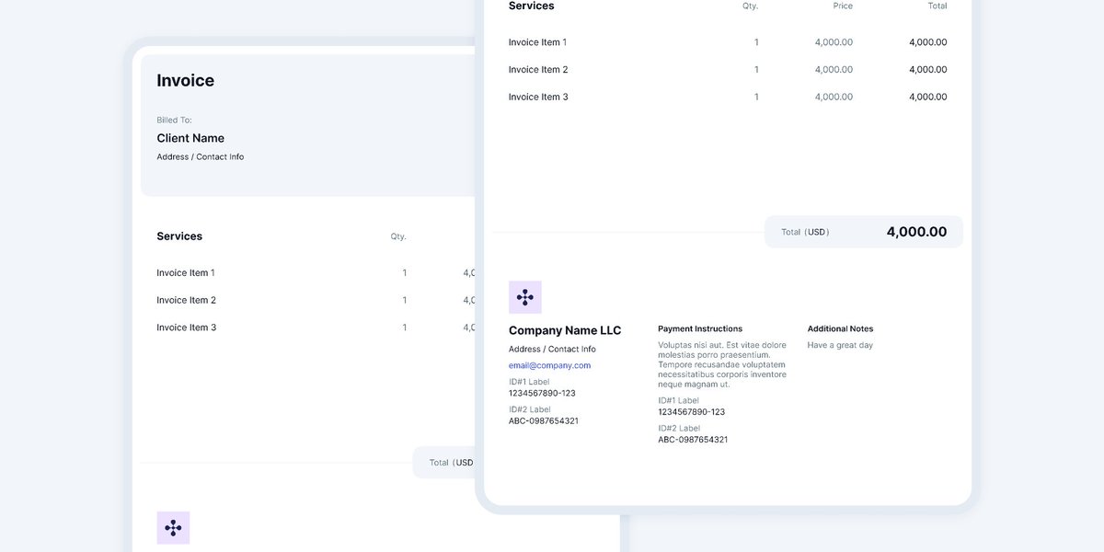Click quantity 1 of Invoice Item 2, front invoice

coord(756,70)
